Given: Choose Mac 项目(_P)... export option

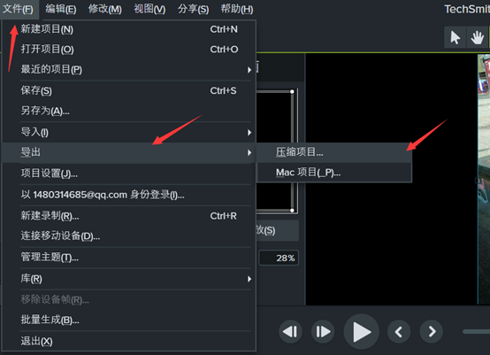Looking at the screenshot, I should pos(334,173).
